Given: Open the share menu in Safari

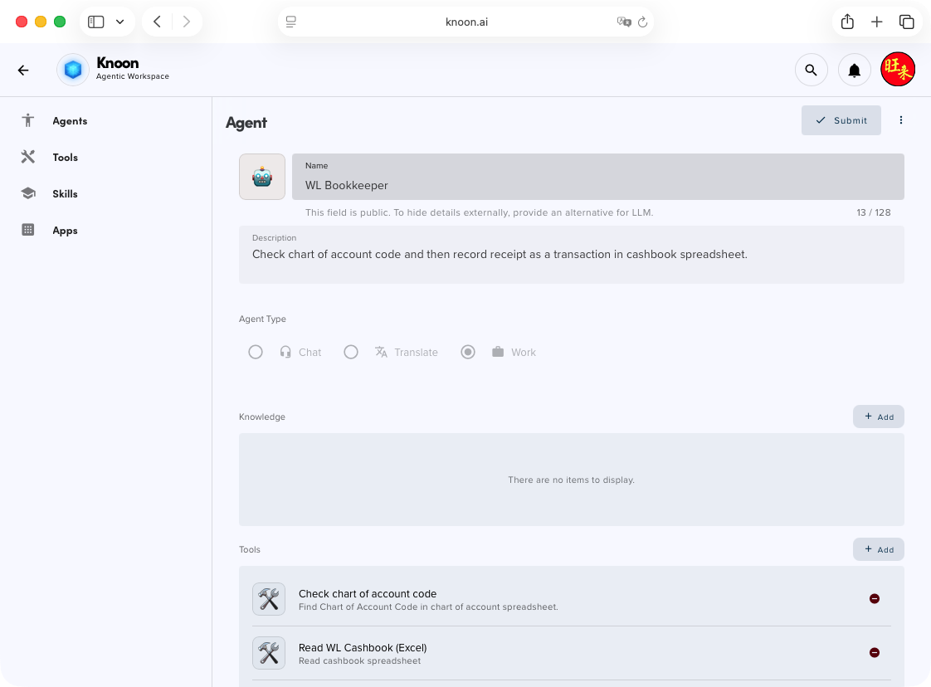Looking at the screenshot, I should point(847,22).
